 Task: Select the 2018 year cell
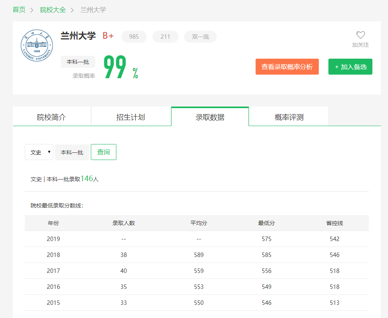coord(53,255)
